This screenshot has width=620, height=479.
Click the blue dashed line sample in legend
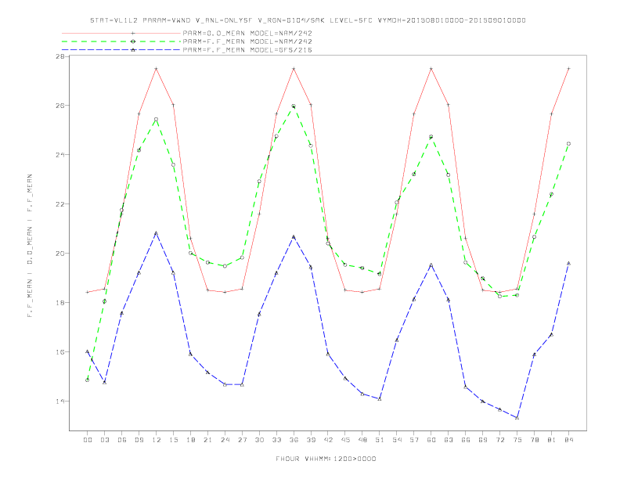click(x=121, y=50)
